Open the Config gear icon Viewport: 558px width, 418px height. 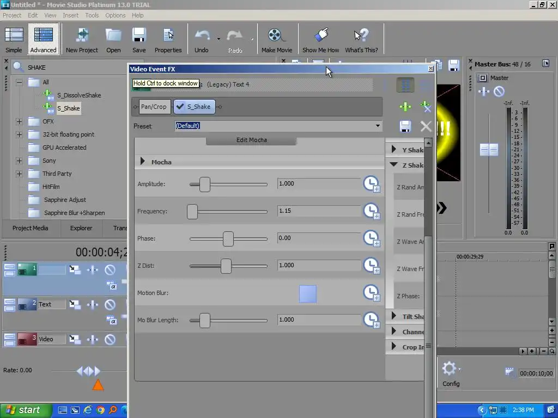pyautogui.click(x=450, y=368)
